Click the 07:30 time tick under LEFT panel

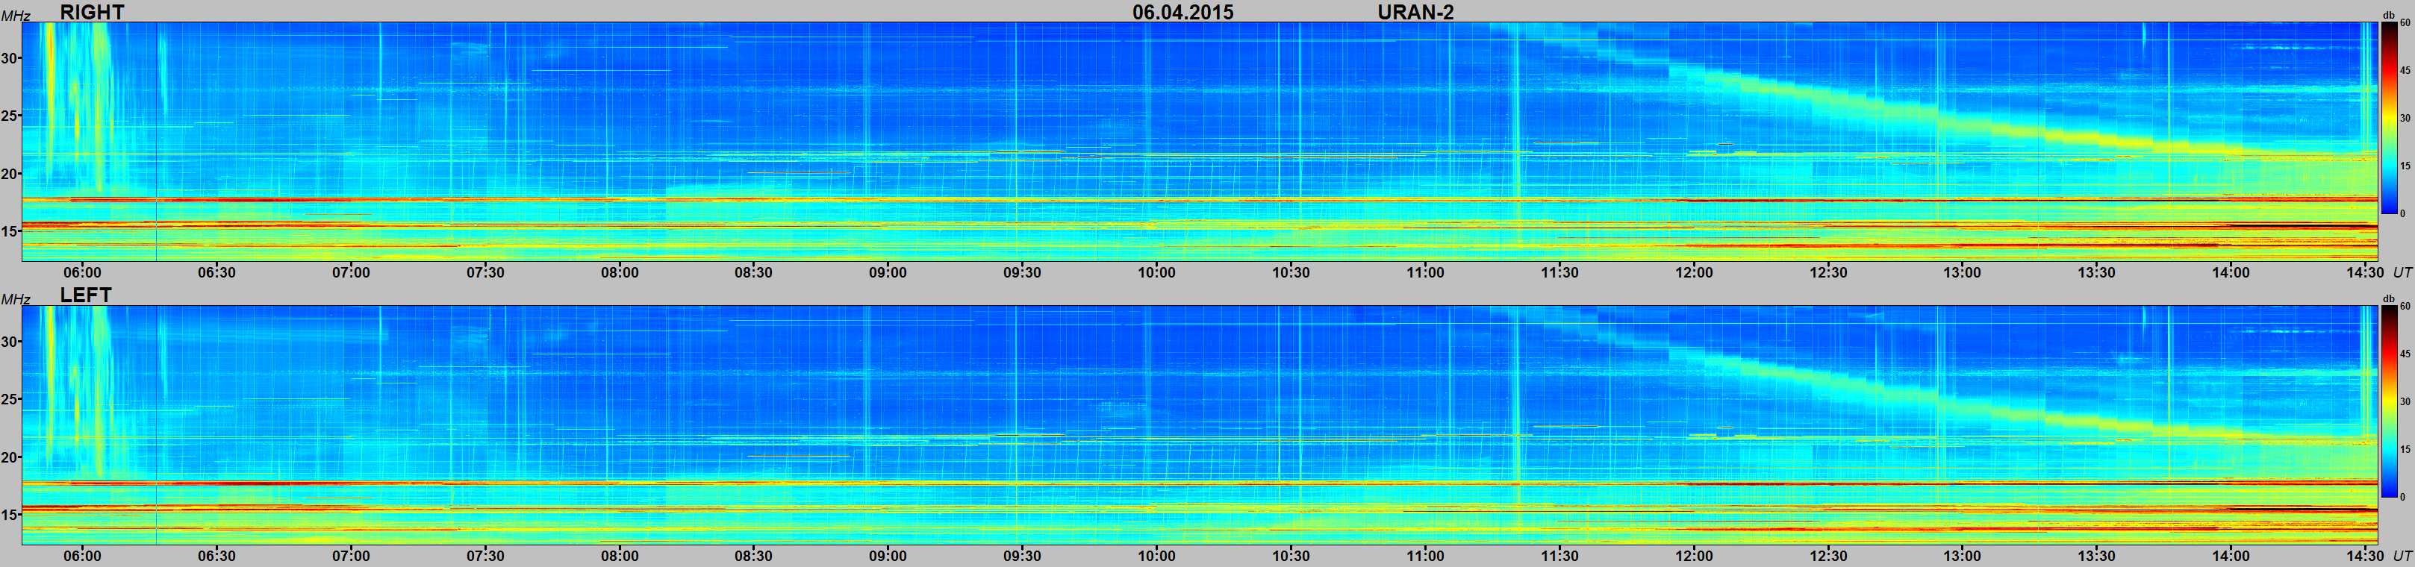[484, 556]
